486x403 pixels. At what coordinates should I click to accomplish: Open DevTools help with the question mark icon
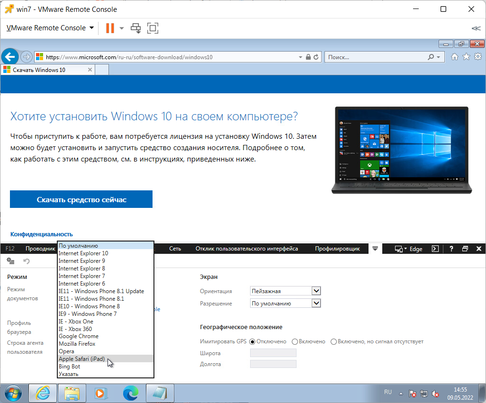pyautogui.click(x=451, y=248)
